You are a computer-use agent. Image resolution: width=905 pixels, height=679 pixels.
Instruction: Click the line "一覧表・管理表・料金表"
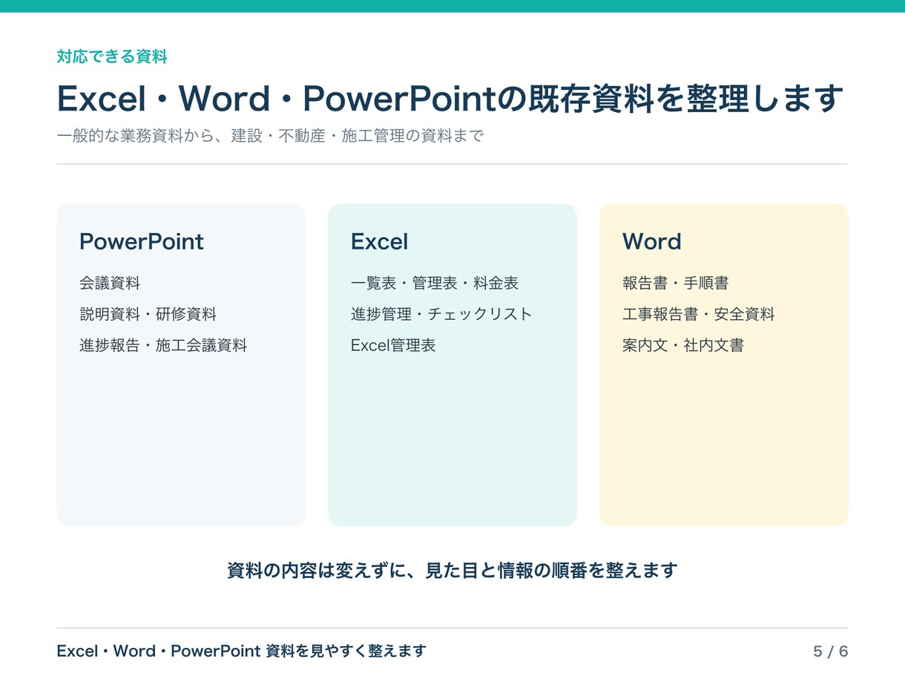click(x=435, y=283)
